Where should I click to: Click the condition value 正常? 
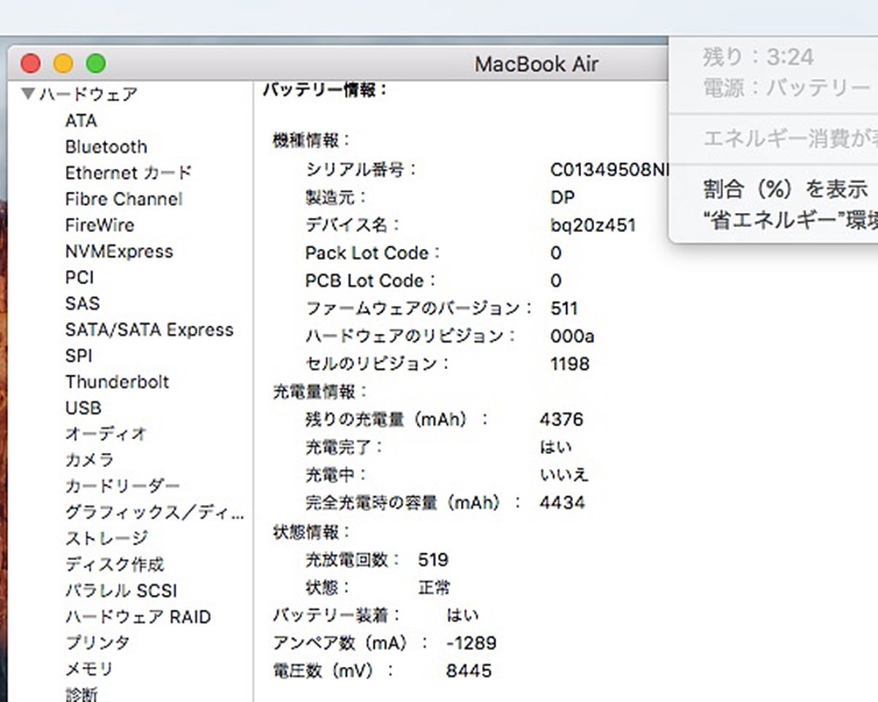point(434,588)
